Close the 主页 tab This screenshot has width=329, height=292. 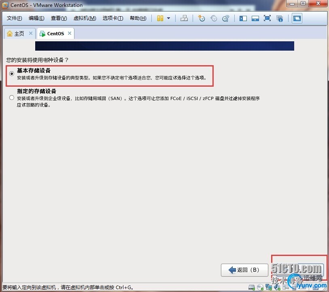(31, 33)
